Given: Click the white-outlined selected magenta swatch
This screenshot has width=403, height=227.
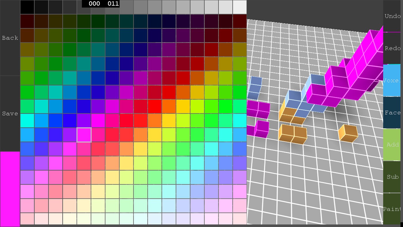Looking at the screenshot, I should (84, 135).
